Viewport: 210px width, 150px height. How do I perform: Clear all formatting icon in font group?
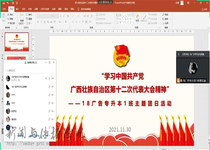(68, 16)
